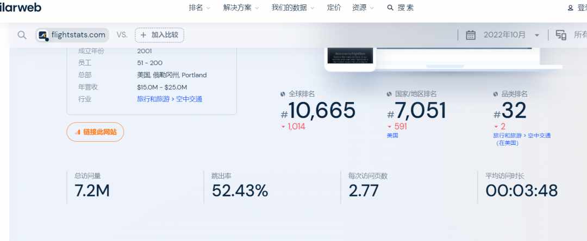Open the 资源 menu
The height and width of the screenshot is (241, 587).
click(x=363, y=8)
